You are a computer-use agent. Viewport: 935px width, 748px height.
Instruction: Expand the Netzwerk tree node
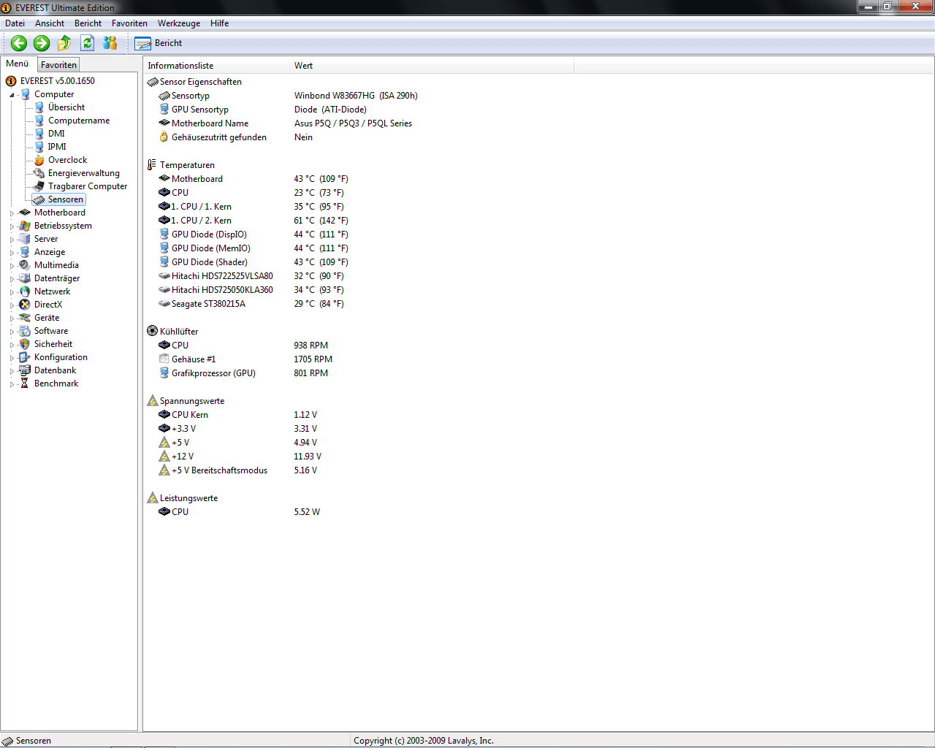pos(12,292)
